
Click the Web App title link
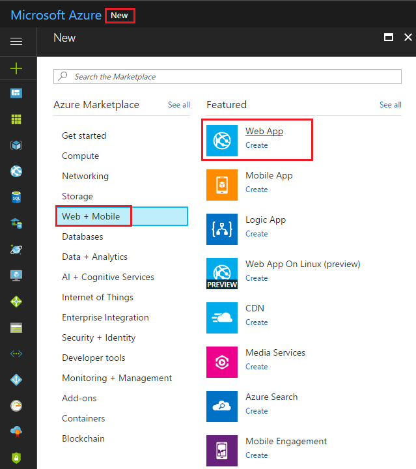[264, 132]
